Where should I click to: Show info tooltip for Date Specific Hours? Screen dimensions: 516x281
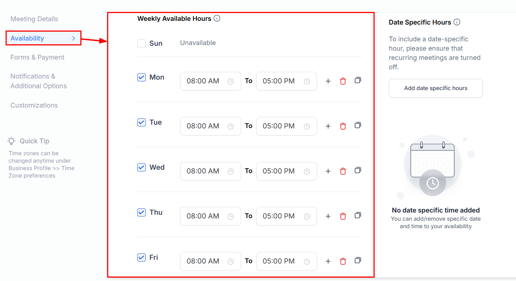457,22
